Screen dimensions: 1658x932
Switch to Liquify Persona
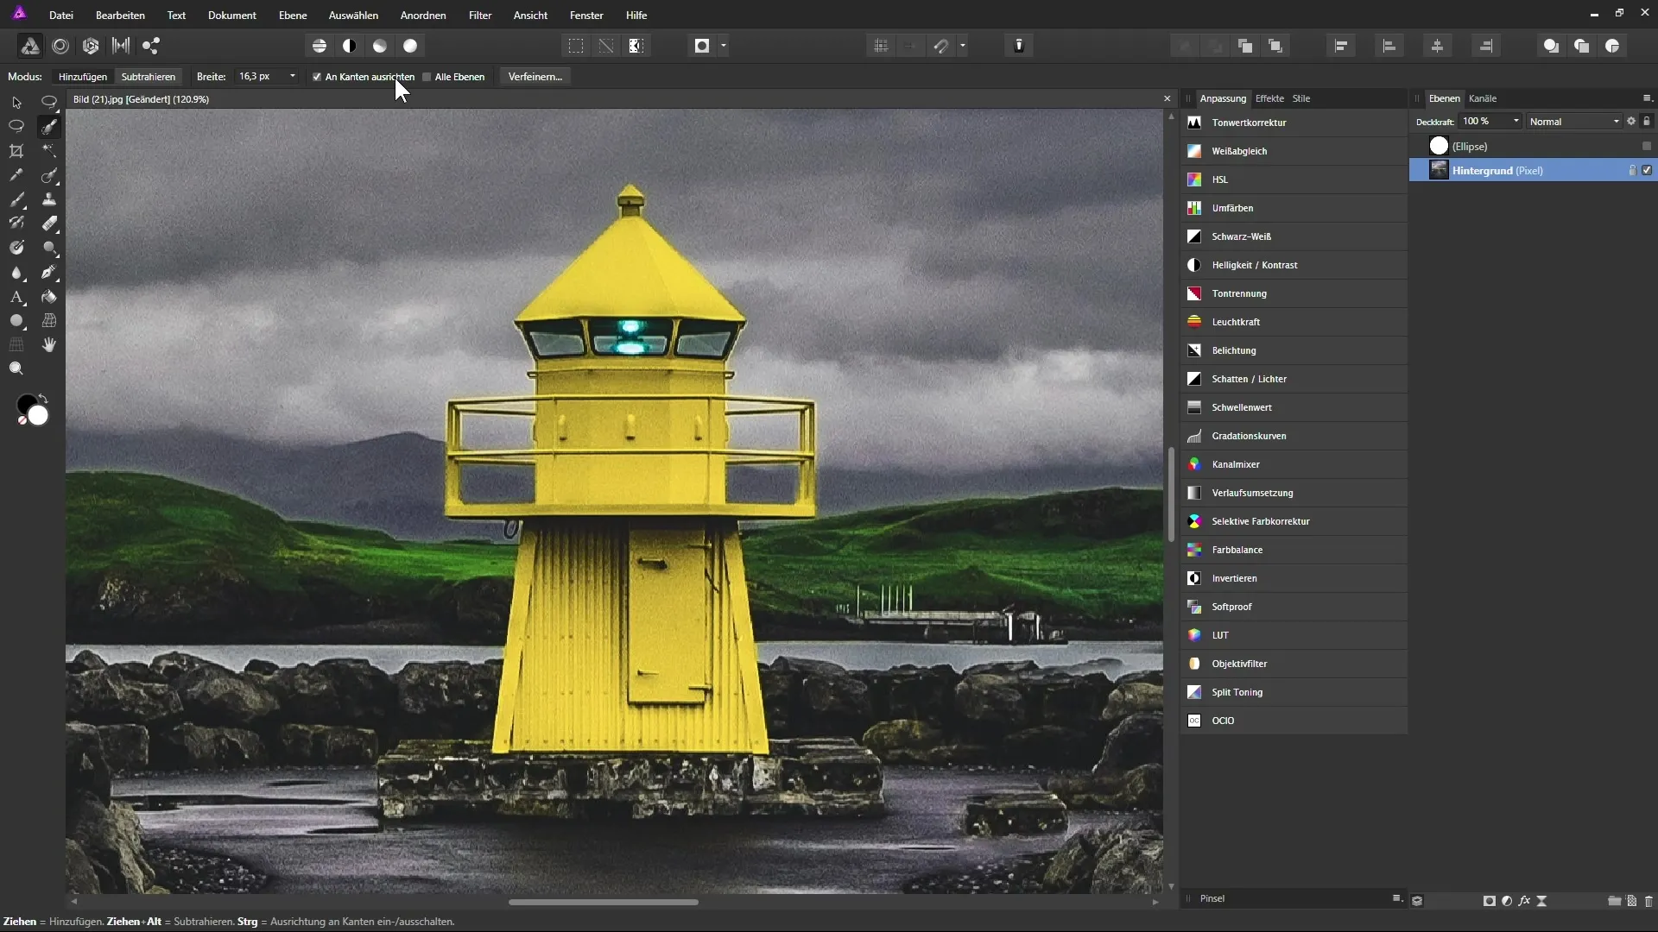[x=60, y=46]
